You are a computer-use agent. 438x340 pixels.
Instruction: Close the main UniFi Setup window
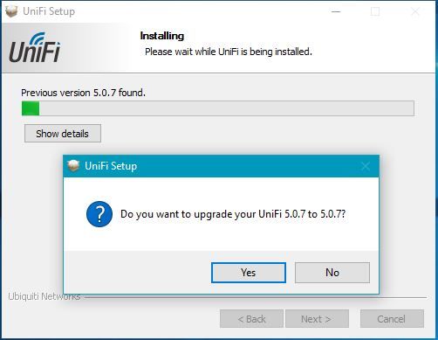(x=415, y=11)
